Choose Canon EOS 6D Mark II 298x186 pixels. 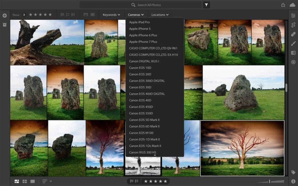coord(144,126)
